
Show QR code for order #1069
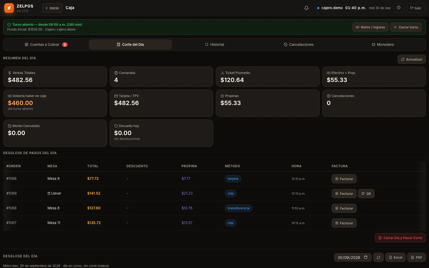click(366, 193)
